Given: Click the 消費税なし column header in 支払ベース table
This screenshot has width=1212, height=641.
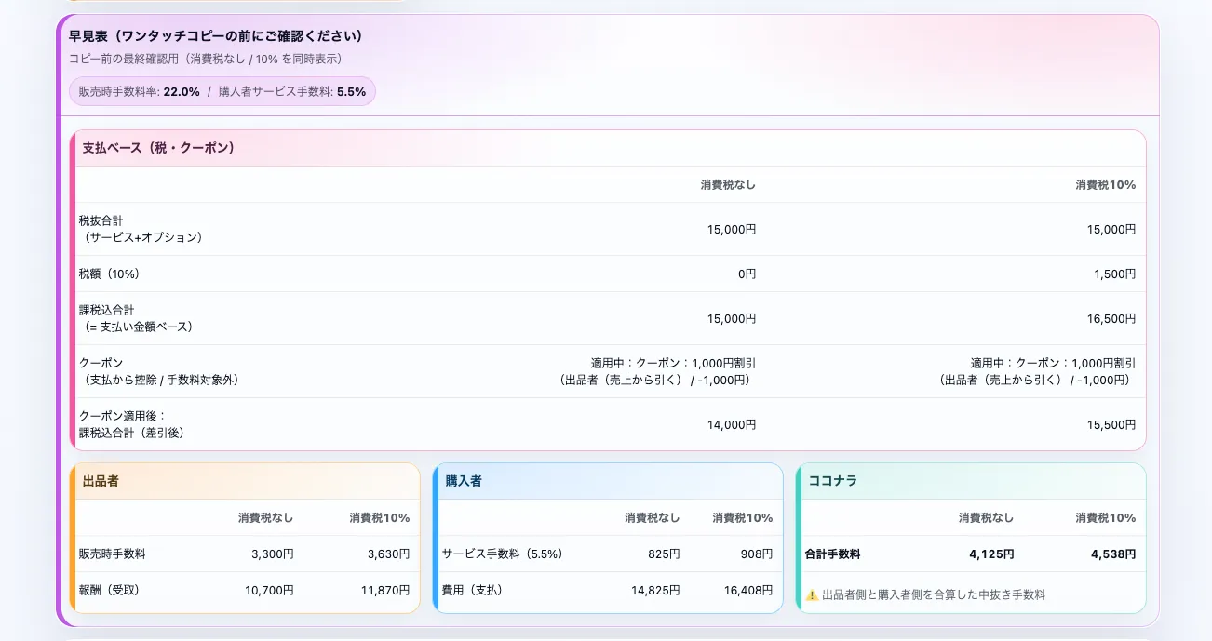Looking at the screenshot, I should pyautogui.click(x=728, y=185).
